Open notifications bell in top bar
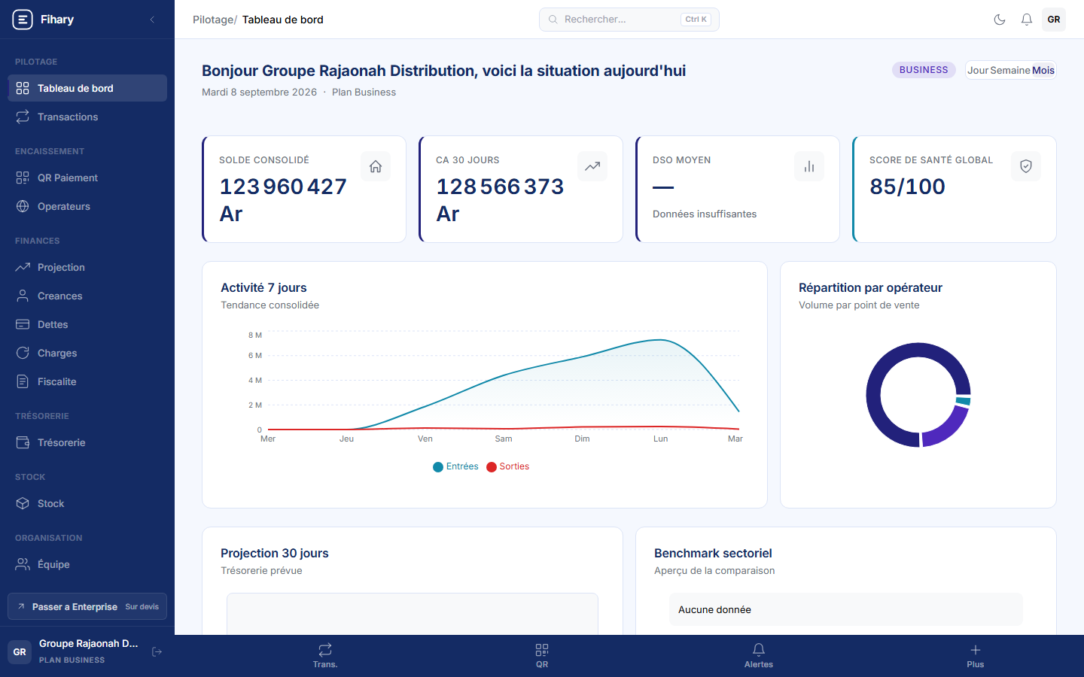 pos(1027,20)
